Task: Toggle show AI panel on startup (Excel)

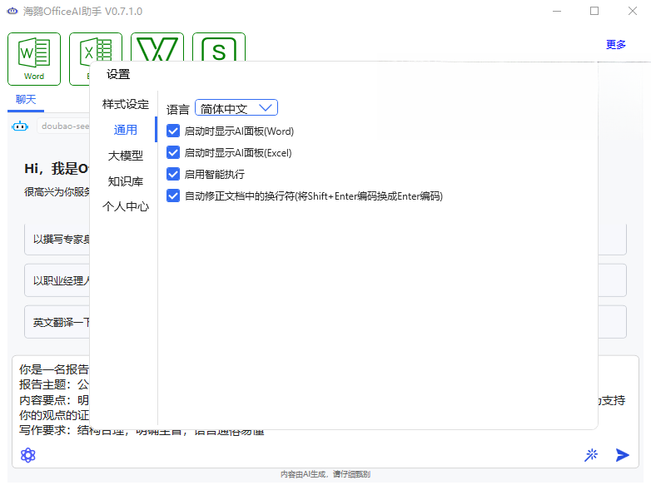Action: tap(173, 153)
